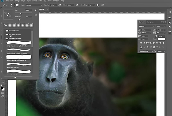Adjust the brush Size slider handle
Viewport: 172px width, 116px height.
point(21,13)
